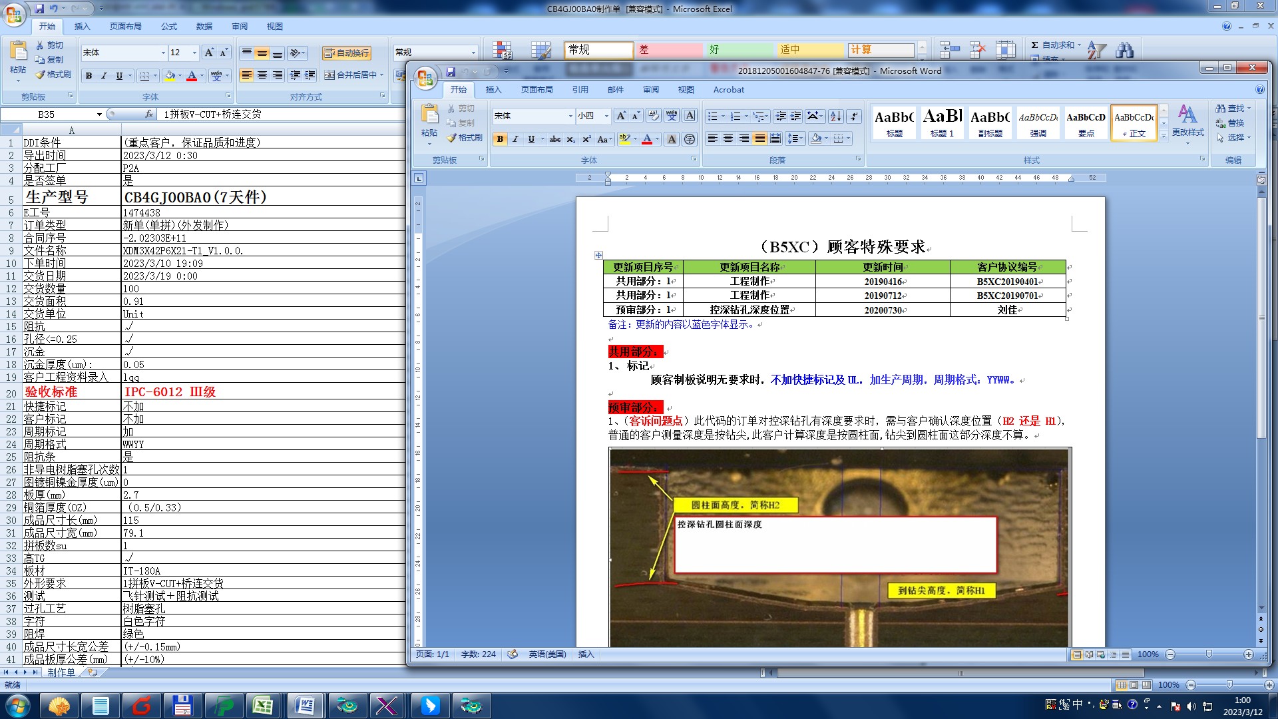Click the 制作单 sheet tab in Excel
This screenshot has height=719, width=1278.
coord(61,672)
